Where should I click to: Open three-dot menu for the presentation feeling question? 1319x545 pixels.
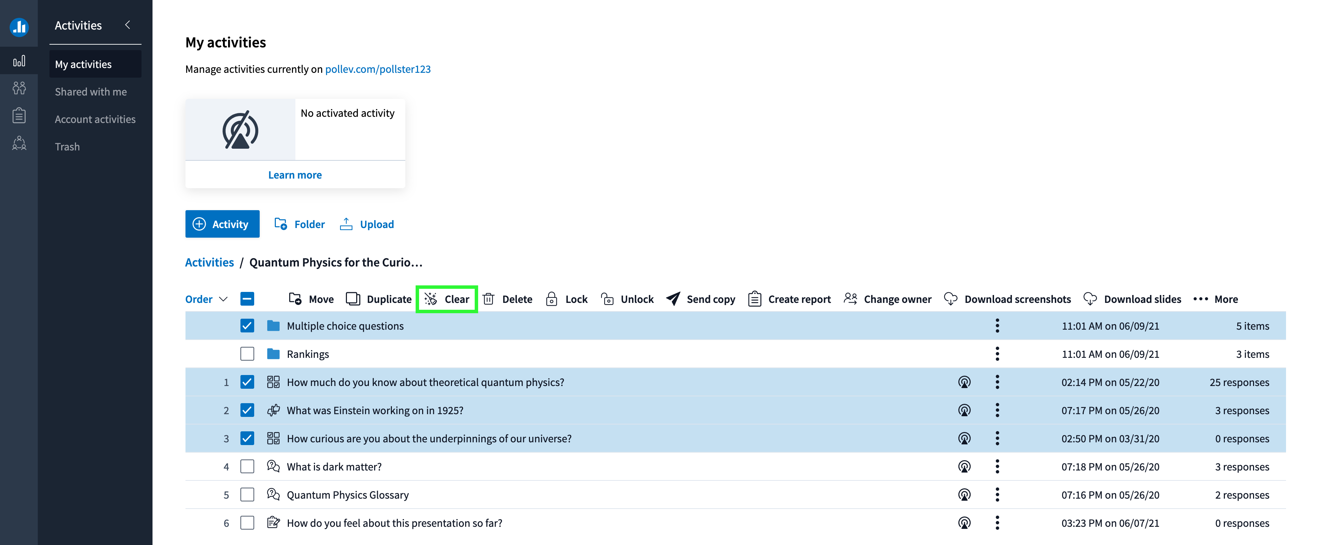point(997,523)
